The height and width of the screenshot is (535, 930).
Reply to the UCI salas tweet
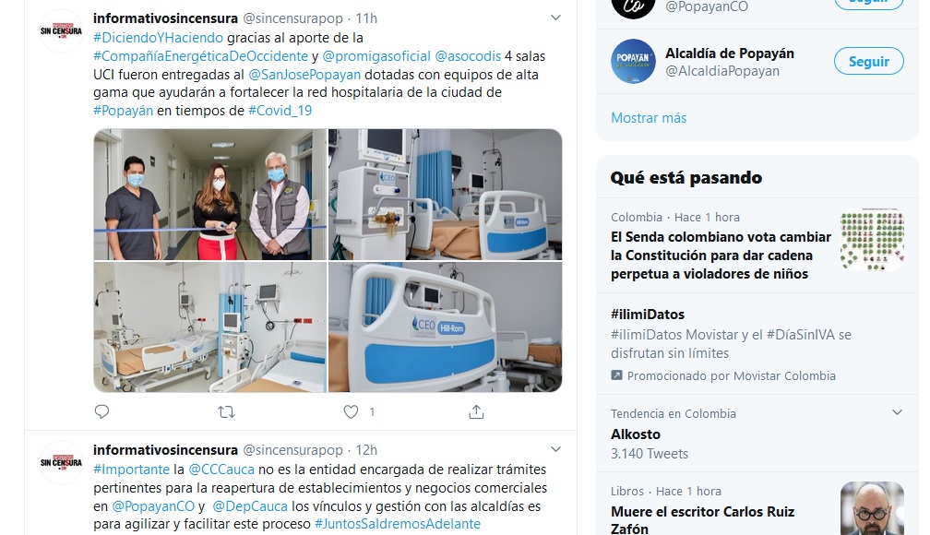102,411
